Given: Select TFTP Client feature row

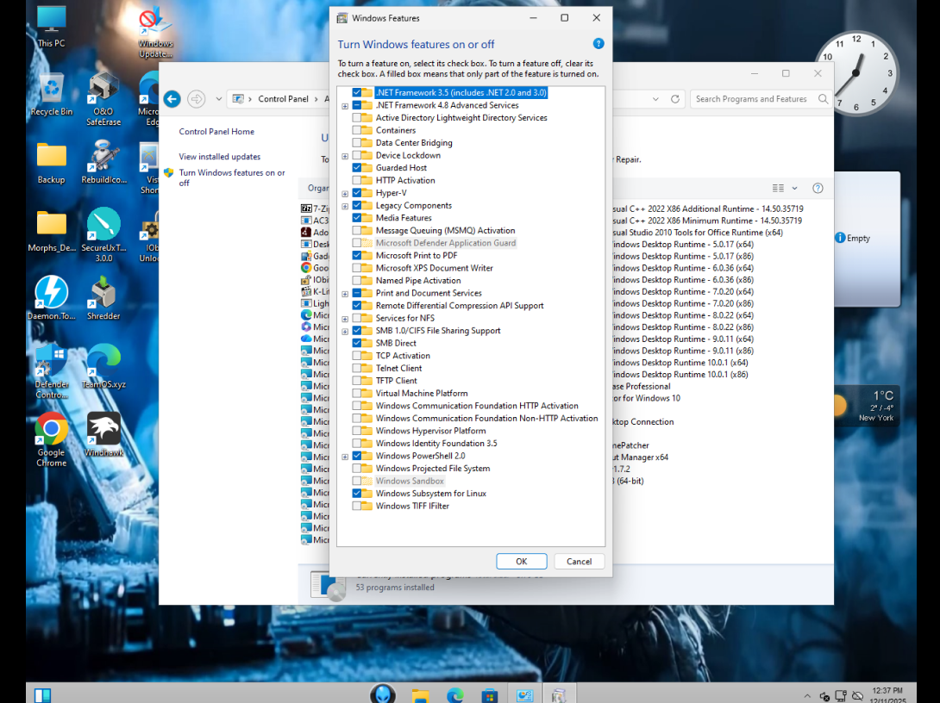Looking at the screenshot, I should click(396, 380).
